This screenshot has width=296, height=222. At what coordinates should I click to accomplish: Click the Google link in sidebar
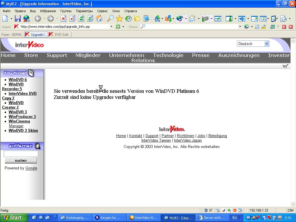click(31, 168)
